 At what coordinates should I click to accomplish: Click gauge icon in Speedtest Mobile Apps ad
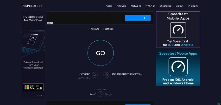click(x=178, y=30)
